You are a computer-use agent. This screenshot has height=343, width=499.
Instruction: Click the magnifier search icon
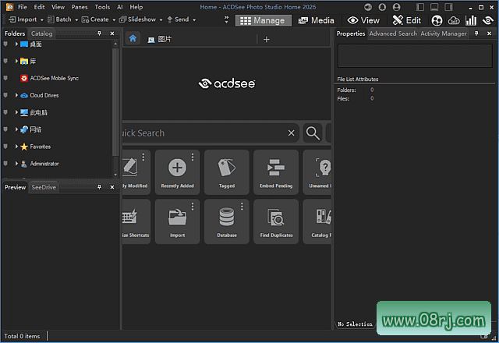tap(313, 133)
